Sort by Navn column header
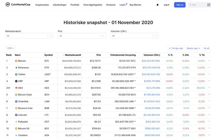Viewport: 211px width, 138px height. tap(18, 55)
